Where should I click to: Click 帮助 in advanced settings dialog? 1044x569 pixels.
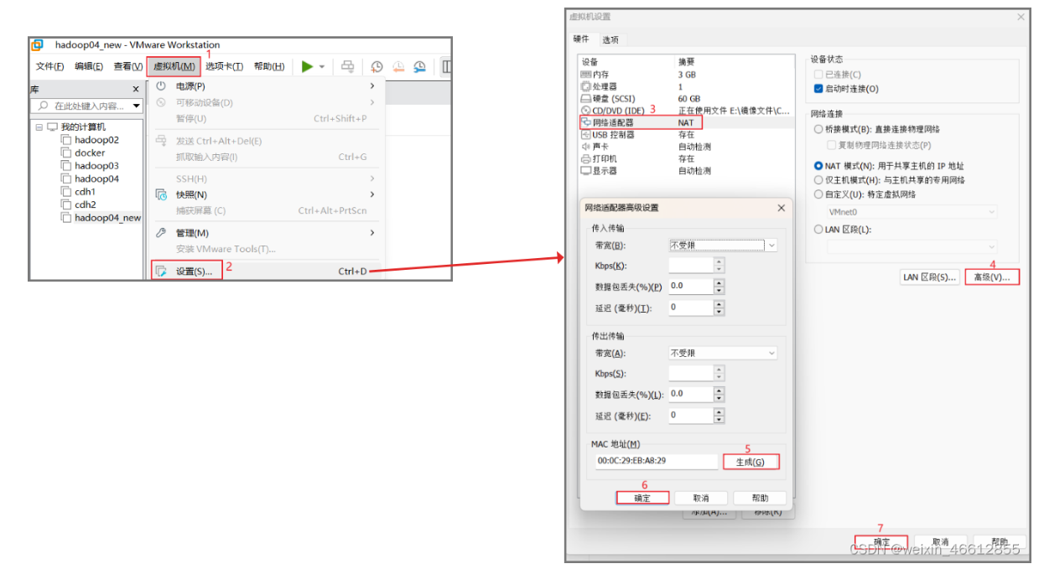click(760, 498)
